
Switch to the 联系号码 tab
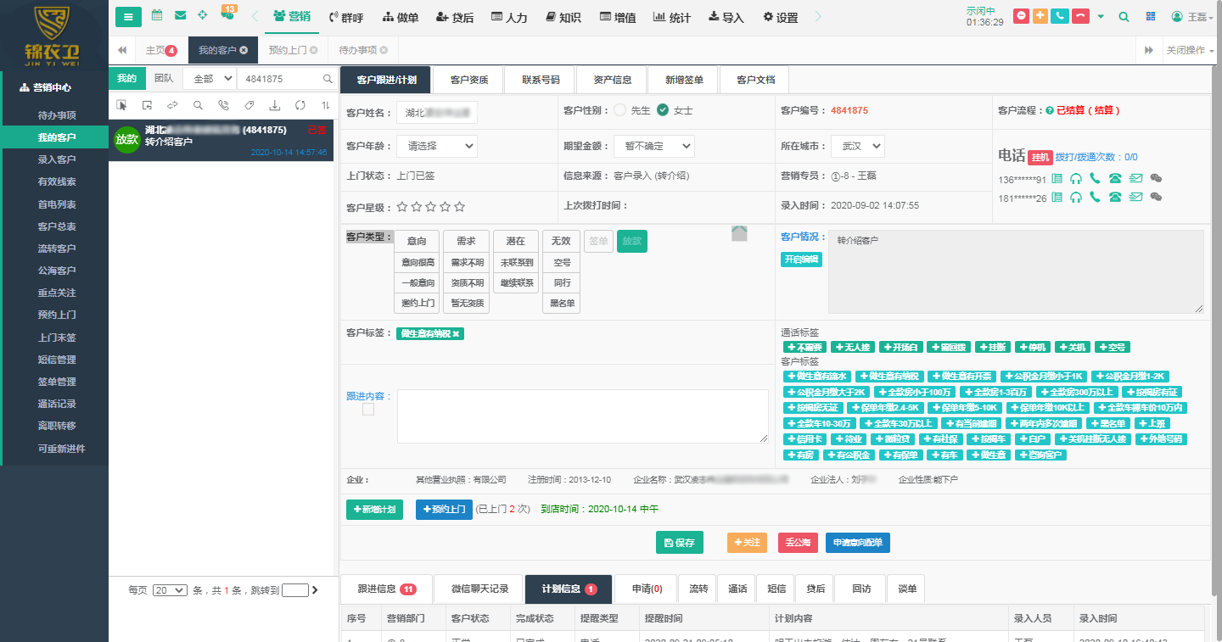[541, 80]
